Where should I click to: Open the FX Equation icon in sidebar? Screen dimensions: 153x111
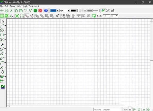click(x=3, y=87)
